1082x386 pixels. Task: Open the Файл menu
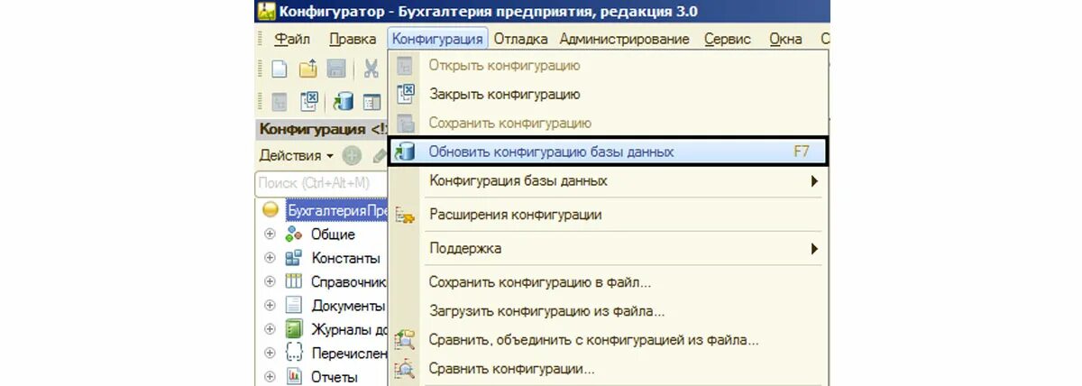pos(292,39)
